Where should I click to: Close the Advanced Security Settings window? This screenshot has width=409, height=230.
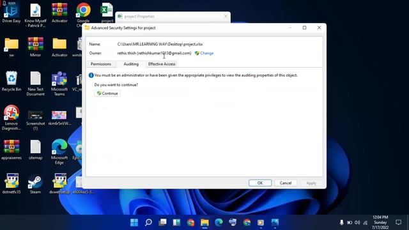point(319,27)
